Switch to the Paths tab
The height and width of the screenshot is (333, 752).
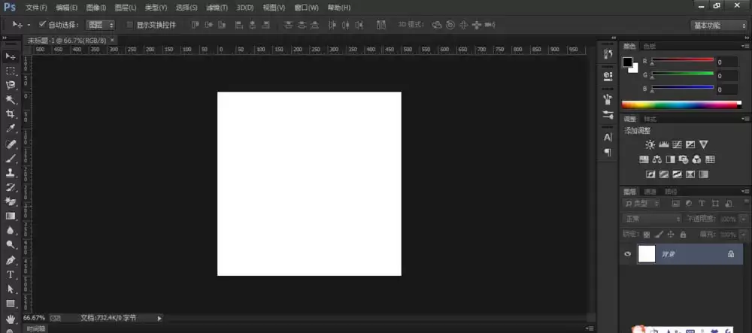(671, 191)
